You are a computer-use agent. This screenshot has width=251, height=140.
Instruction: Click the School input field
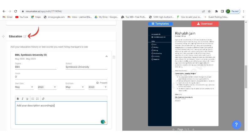86,67
